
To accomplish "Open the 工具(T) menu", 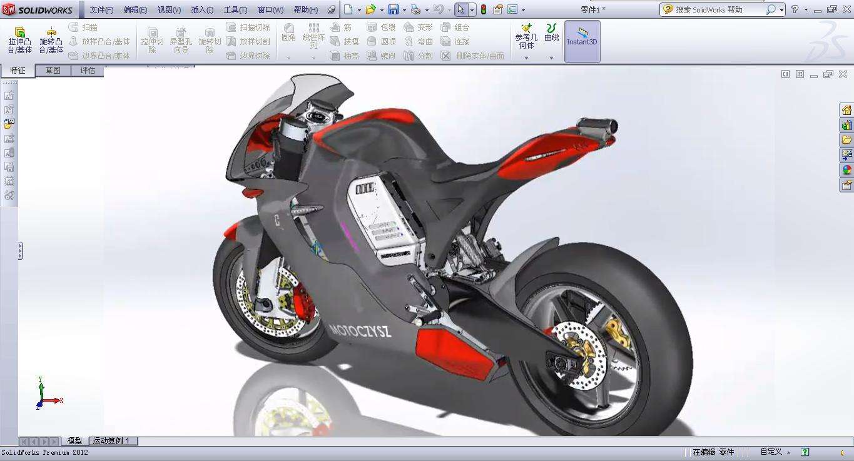I will [235, 10].
